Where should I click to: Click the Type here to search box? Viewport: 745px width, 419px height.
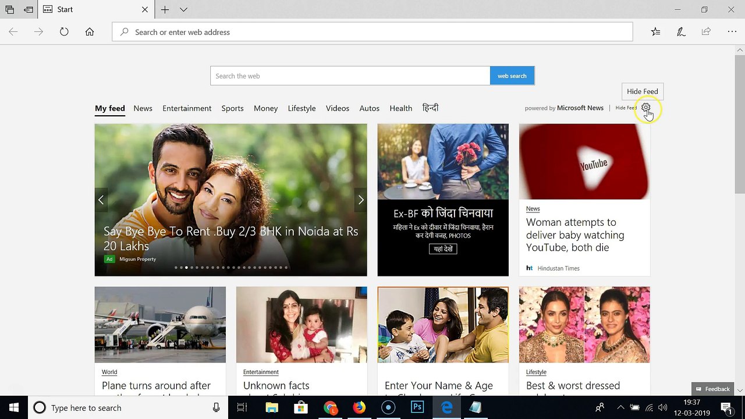point(128,407)
